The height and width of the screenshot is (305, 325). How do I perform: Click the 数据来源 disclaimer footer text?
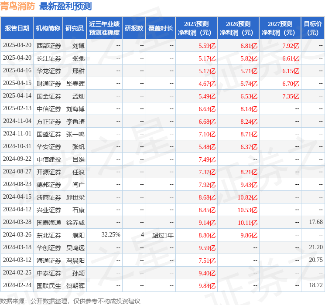(70, 301)
